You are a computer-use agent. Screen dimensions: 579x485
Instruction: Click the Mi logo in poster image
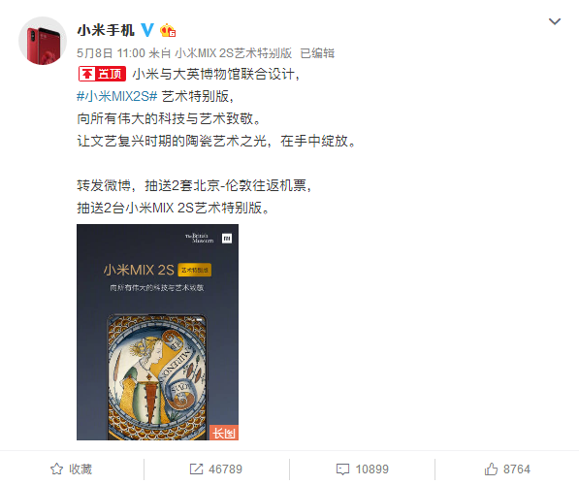(227, 239)
